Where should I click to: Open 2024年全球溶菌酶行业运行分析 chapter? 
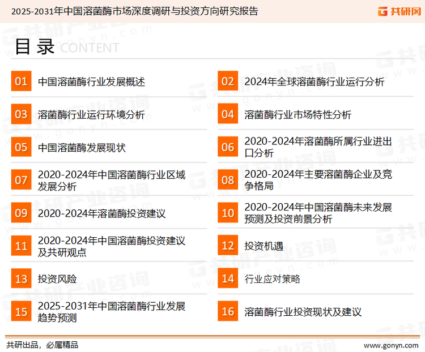click(314, 81)
